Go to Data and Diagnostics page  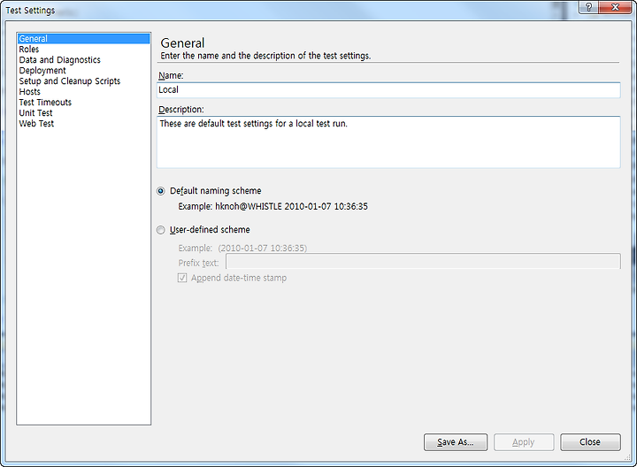pos(60,59)
